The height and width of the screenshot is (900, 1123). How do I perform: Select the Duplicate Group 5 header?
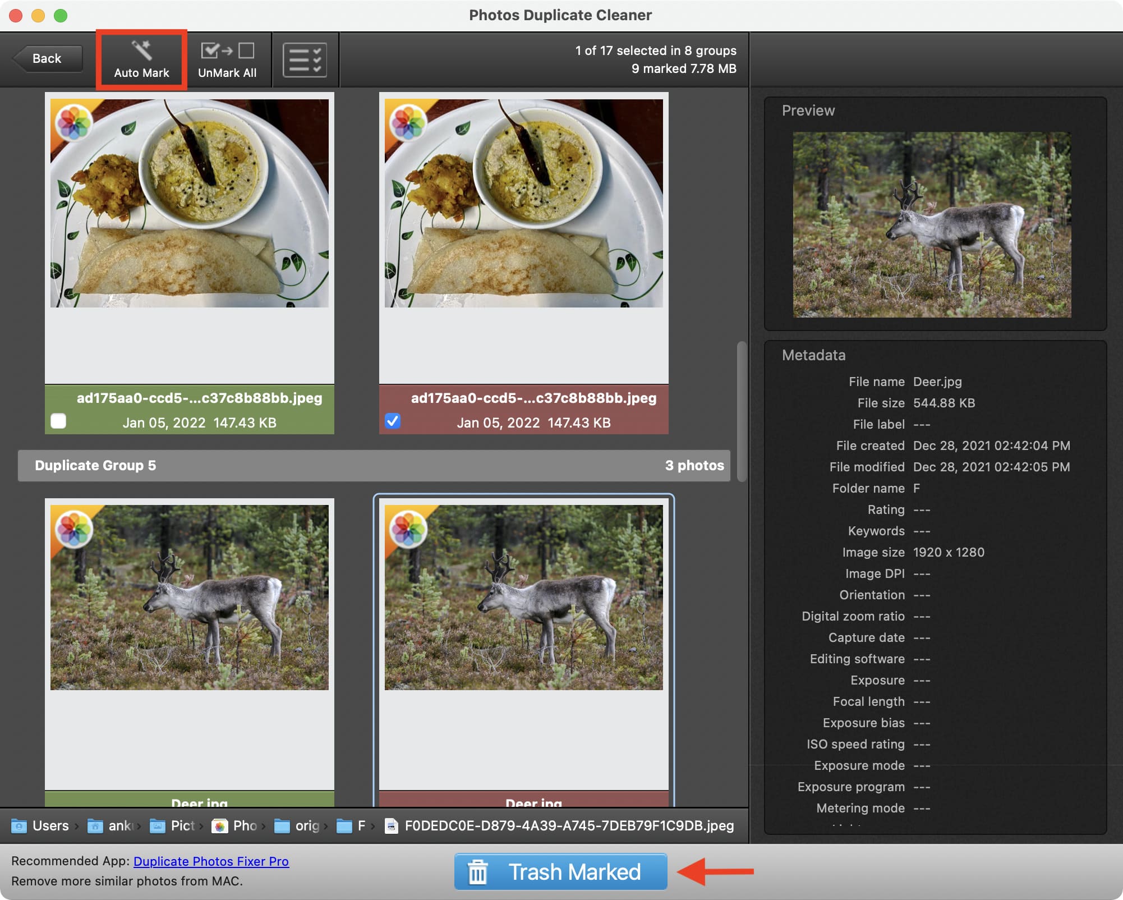pos(374,466)
